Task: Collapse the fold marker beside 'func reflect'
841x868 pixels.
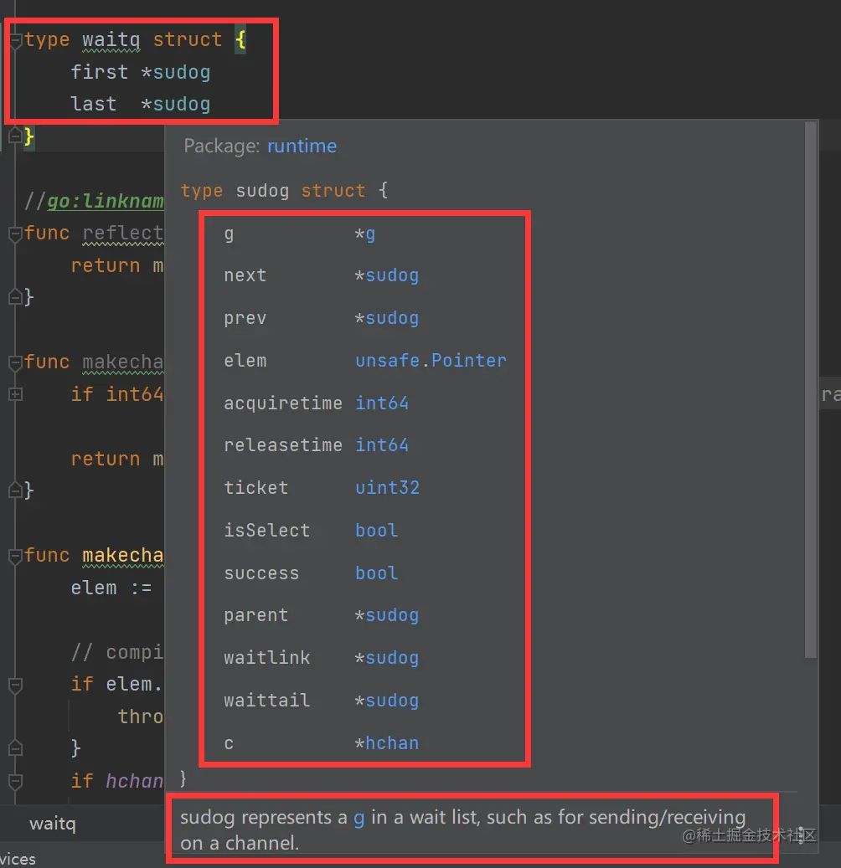Action: (16, 234)
